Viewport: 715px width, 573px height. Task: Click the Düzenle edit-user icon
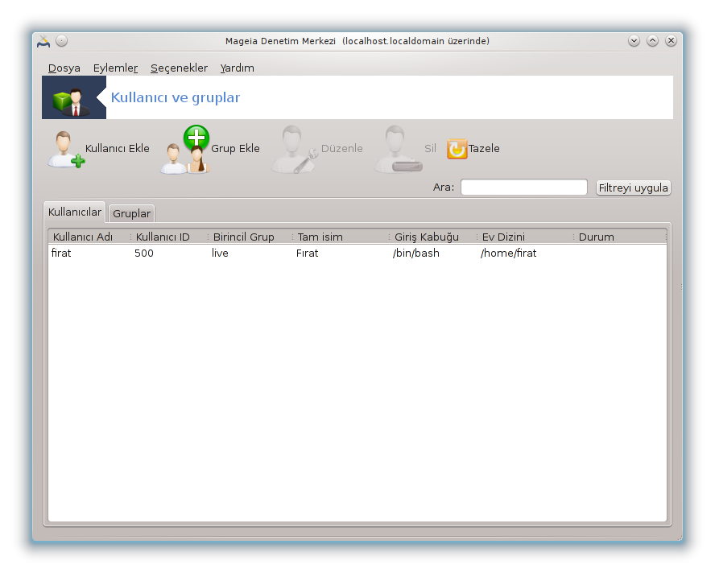(x=295, y=149)
